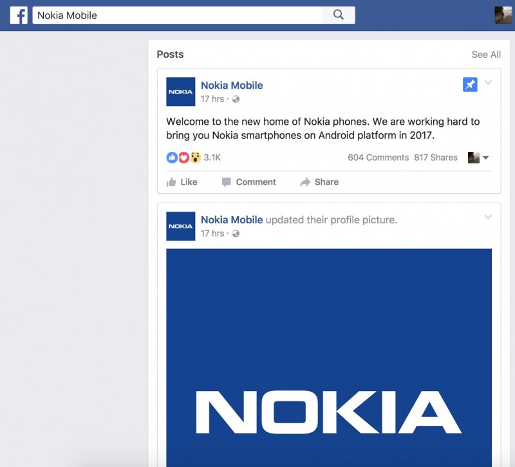
Task: Open See All posts link
Action: click(486, 55)
